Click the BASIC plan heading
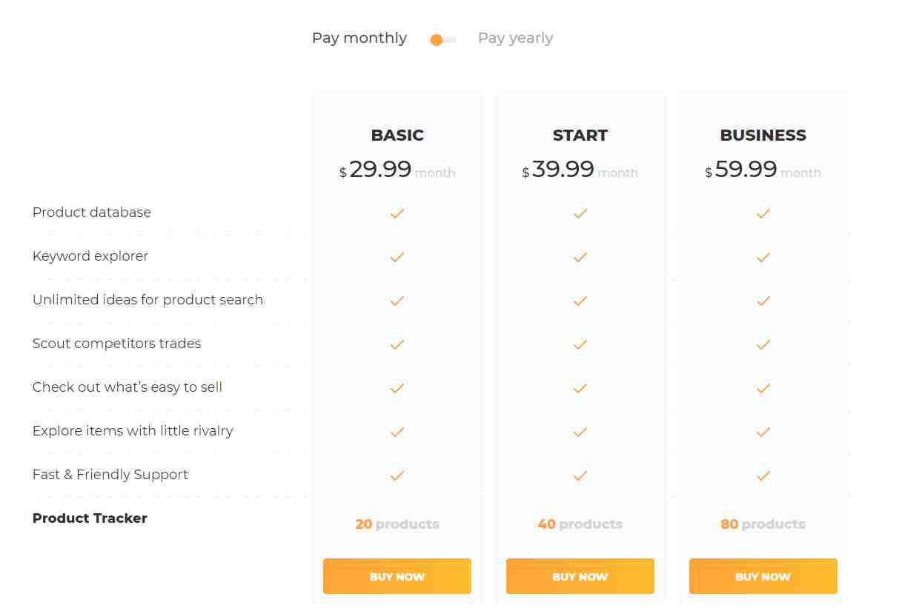Screen dimensions: 905x611 [x=397, y=136]
